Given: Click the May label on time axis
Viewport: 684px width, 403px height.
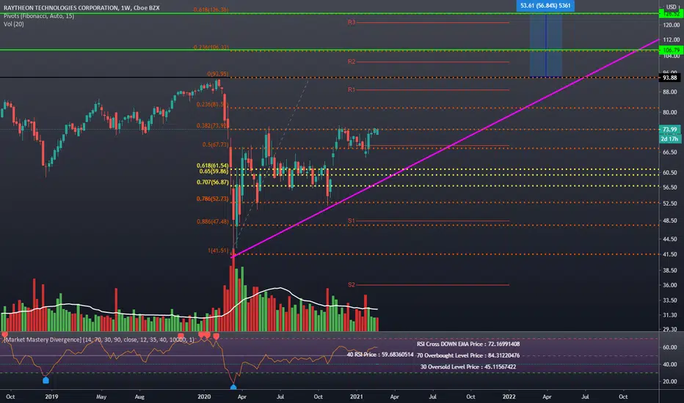Looking at the screenshot, I should pos(101,396).
